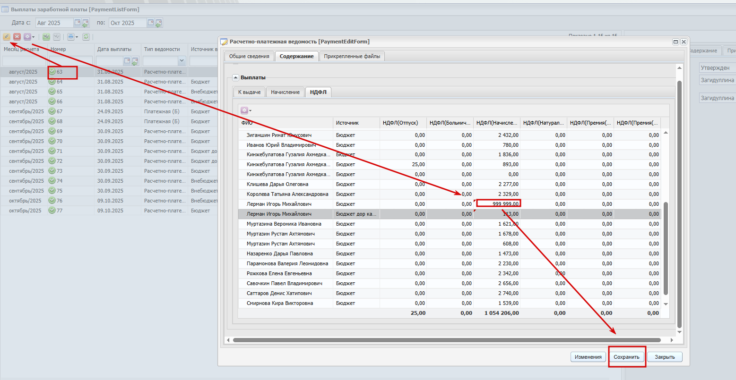Open calendar picker for 'Дата с' field

(78, 23)
